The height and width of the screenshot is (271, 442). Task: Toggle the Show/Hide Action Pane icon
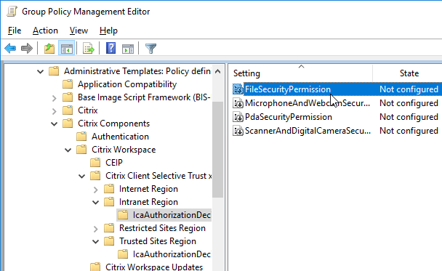(128, 49)
